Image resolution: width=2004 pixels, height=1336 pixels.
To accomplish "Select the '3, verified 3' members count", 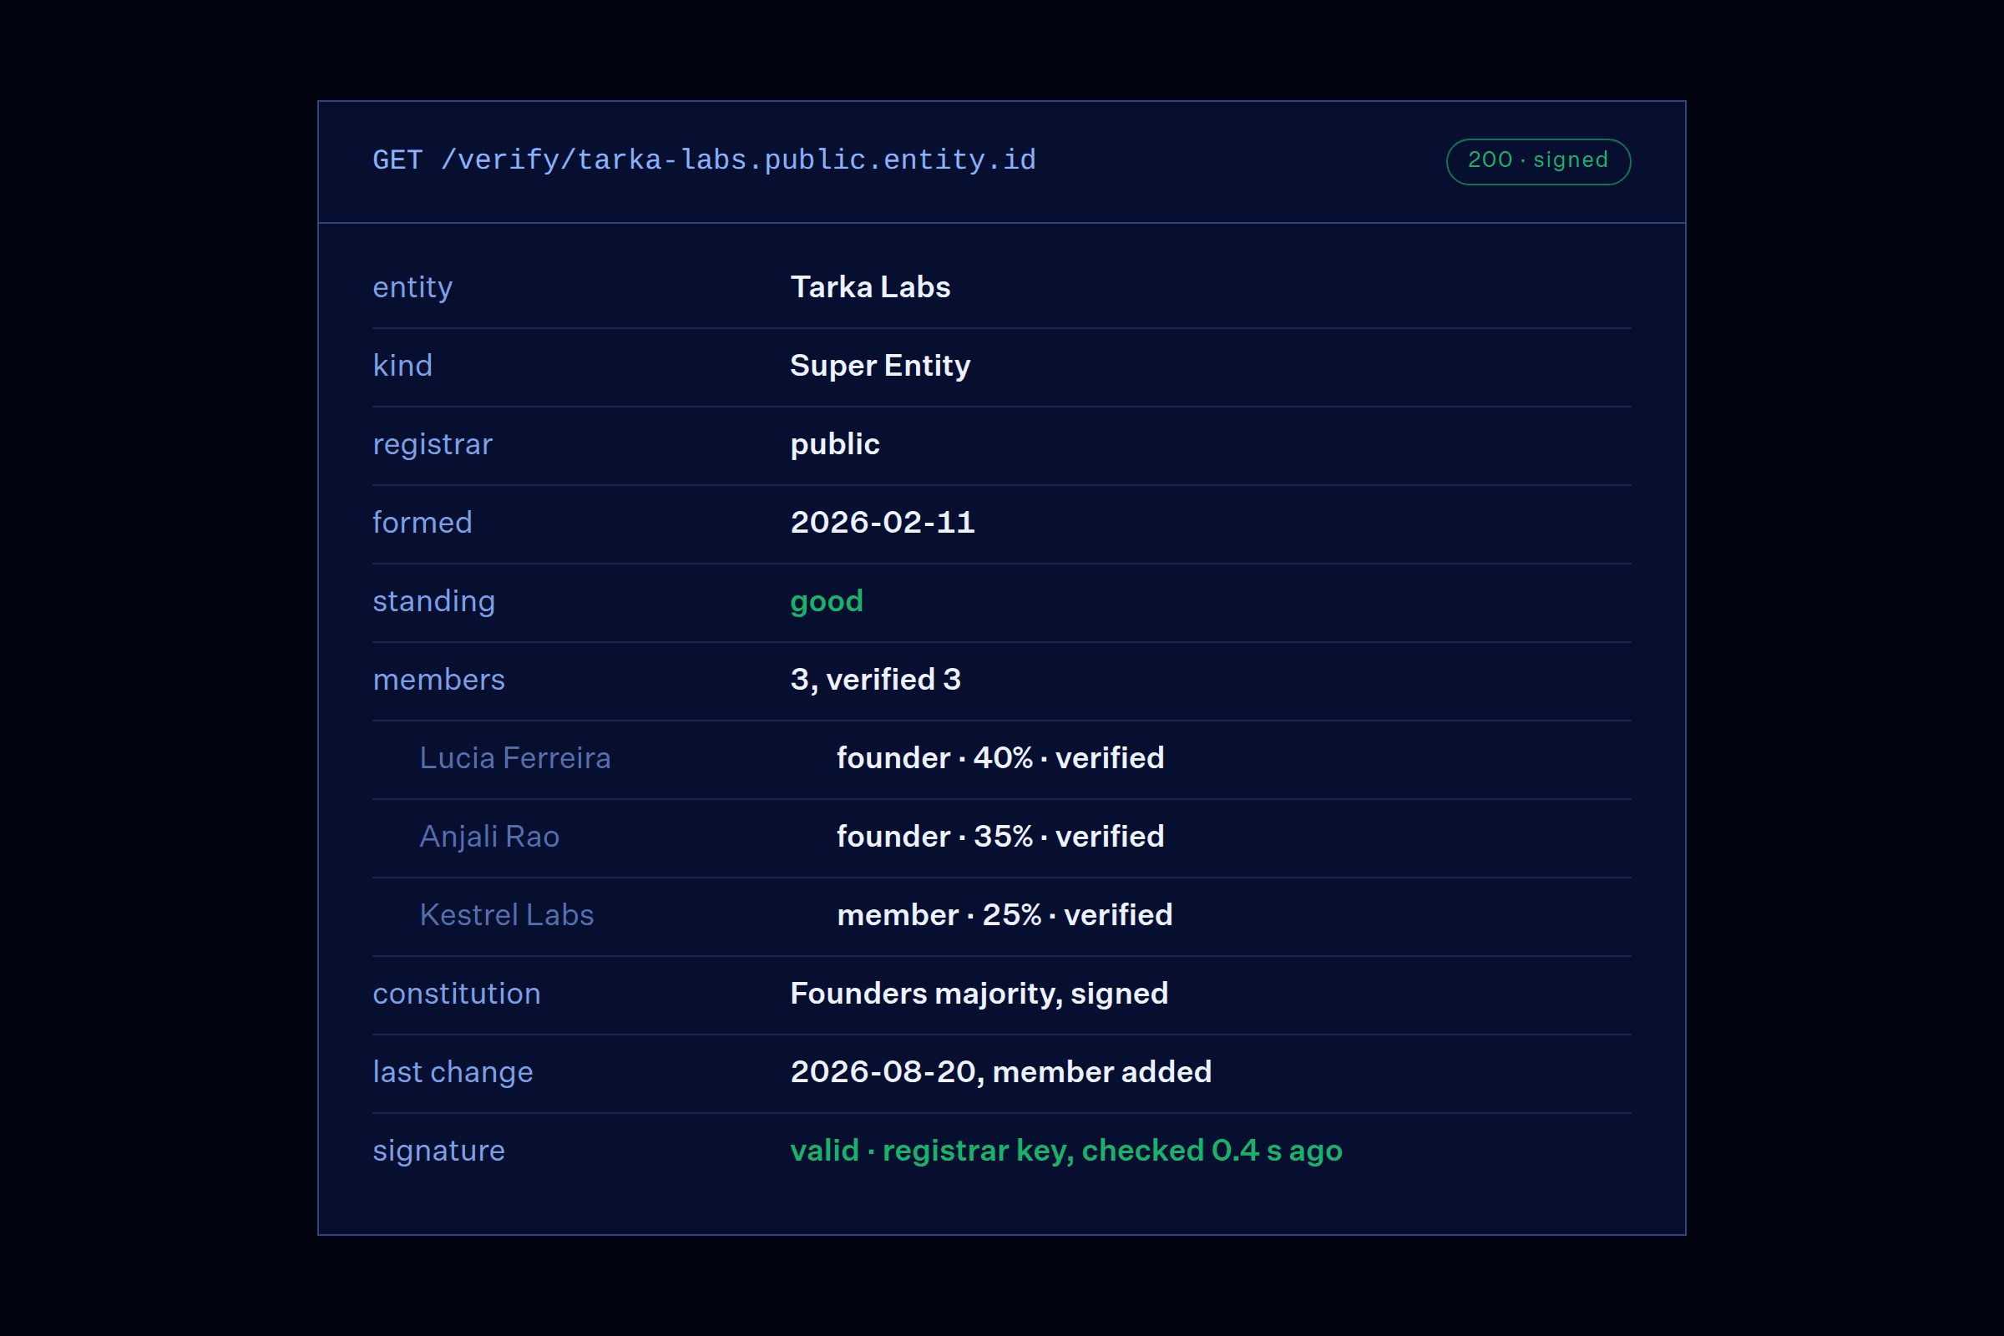I will pos(875,680).
